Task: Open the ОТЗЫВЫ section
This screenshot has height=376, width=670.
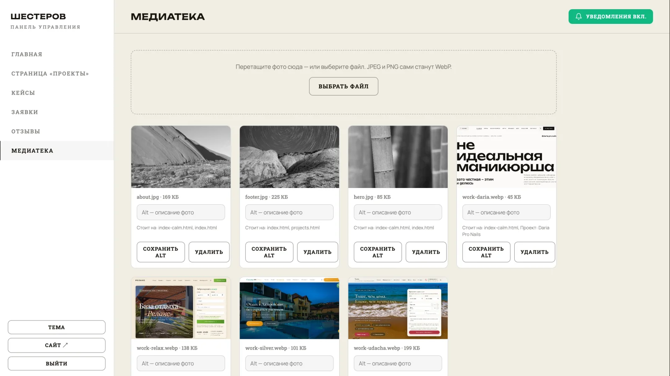Action: [26, 131]
